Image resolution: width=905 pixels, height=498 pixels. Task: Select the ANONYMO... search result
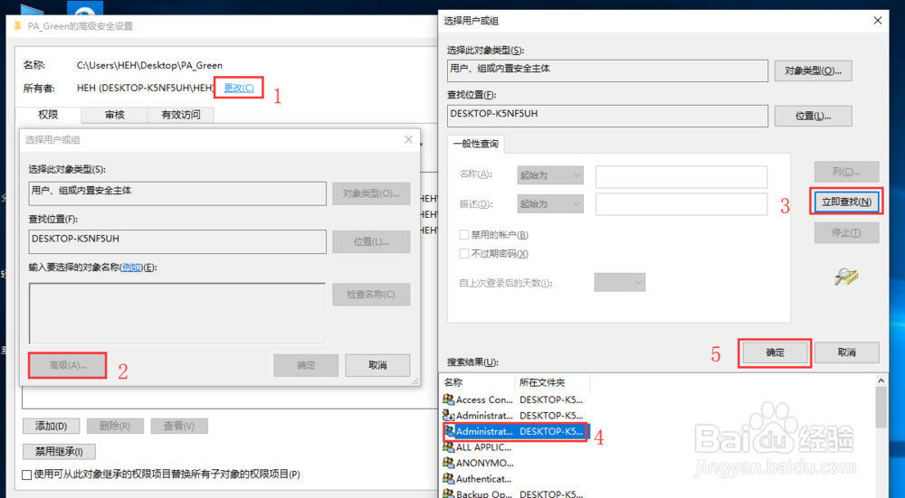point(485,463)
